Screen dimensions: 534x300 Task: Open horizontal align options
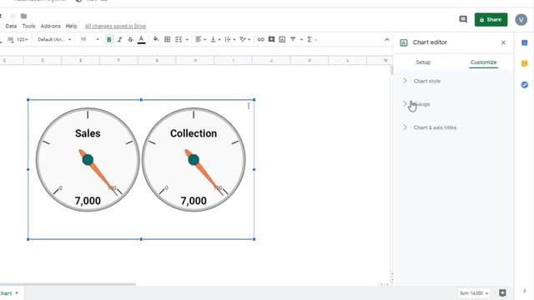pos(200,39)
